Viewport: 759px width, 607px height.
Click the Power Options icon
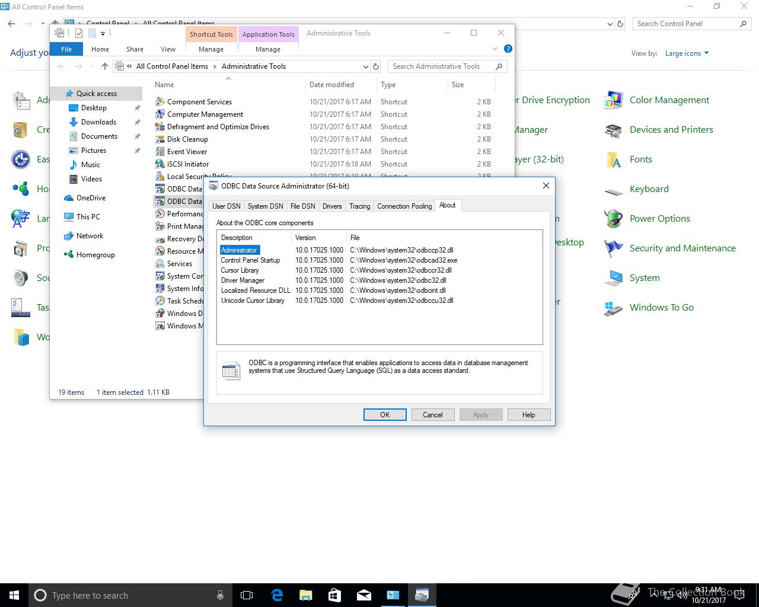pos(613,219)
